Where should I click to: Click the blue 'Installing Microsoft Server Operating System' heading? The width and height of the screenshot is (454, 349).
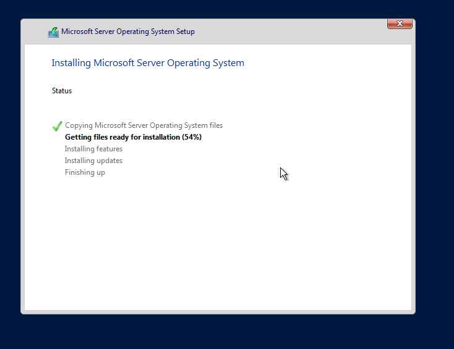click(148, 63)
